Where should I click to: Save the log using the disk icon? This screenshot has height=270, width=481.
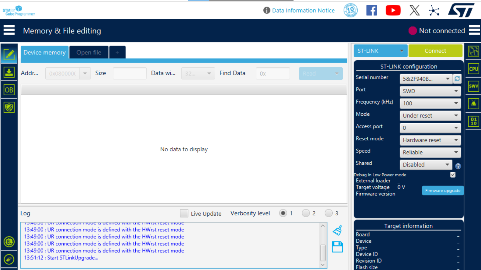tap(337, 247)
